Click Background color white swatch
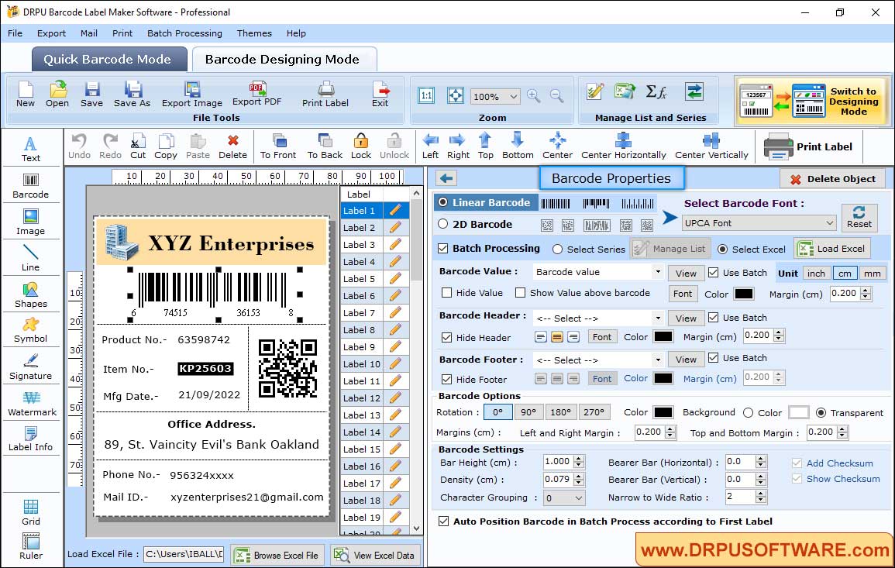The width and height of the screenshot is (895, 568). (799, 412)
